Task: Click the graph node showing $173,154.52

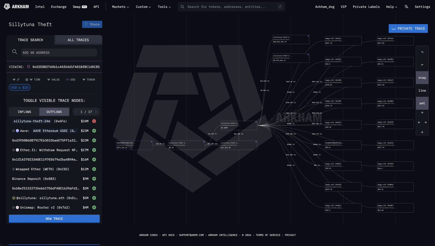Action: pyautogui.click(x=134, y=145)
